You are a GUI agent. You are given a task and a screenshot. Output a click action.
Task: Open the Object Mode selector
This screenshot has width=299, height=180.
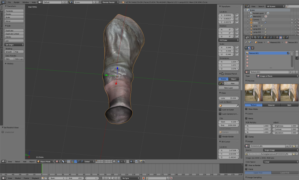click(46, 161)
